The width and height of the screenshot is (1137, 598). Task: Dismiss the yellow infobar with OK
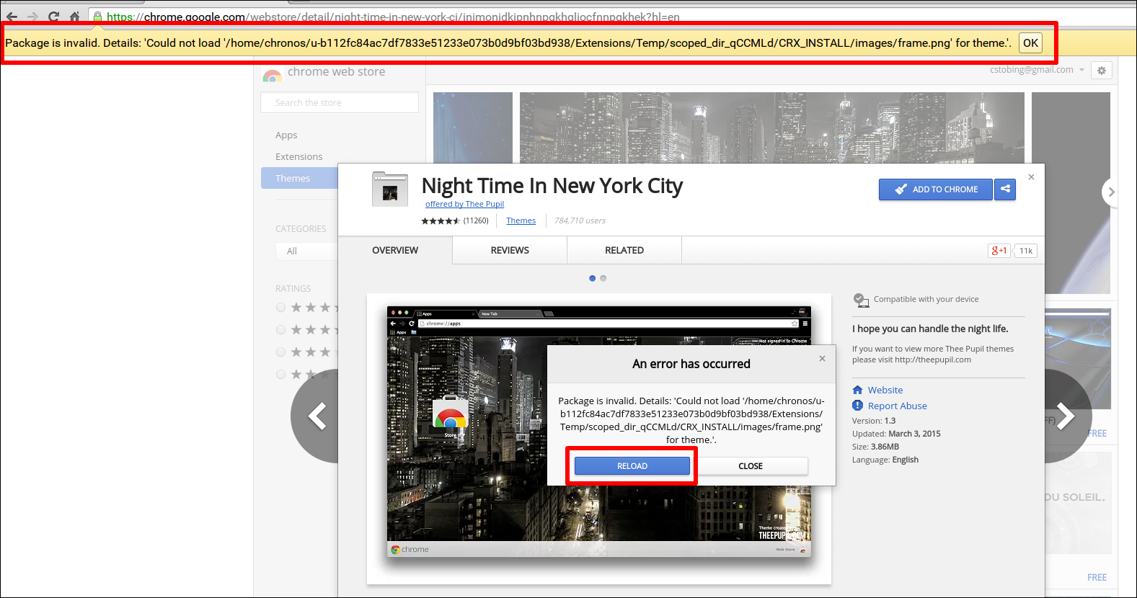1030,43
